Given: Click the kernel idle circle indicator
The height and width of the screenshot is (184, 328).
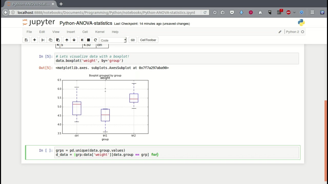Looking at the screenshot, I should pos(303,32).
